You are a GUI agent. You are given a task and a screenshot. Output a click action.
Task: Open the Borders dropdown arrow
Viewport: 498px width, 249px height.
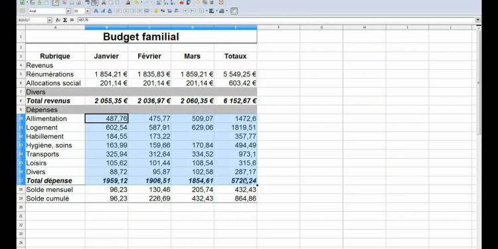click(207, 11)
